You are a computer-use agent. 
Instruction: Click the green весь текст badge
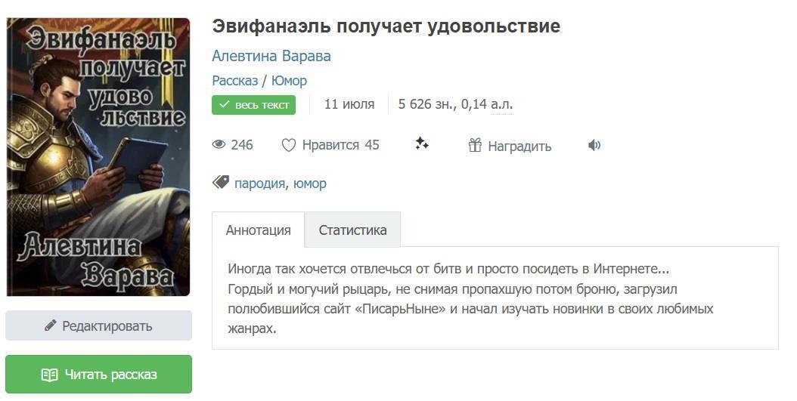pyautogui.click(x=253, y=105)
